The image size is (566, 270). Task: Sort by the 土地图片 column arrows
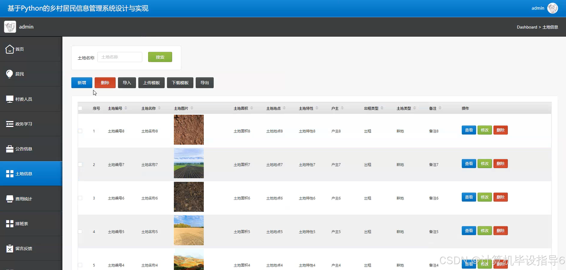[192, 108]
